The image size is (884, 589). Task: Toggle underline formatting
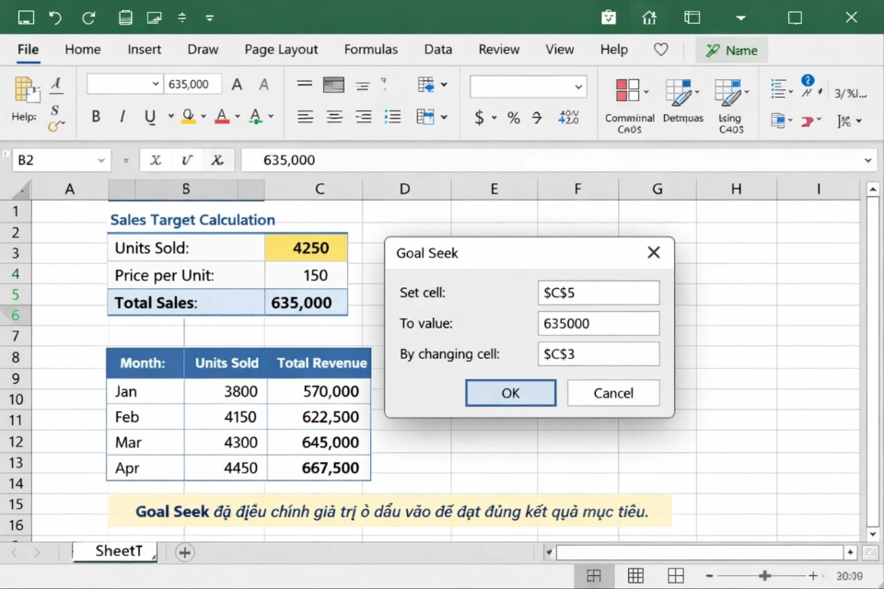click(x=148, y=117)
